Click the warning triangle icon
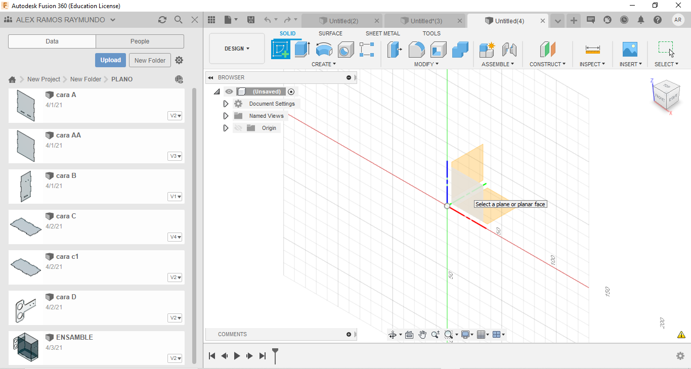691x369 pixels. click(681, 335)
